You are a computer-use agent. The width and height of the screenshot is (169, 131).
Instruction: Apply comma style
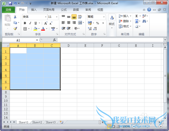click(103, 23)
